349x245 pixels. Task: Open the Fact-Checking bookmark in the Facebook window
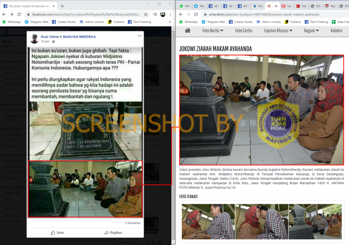pos(140,22)
